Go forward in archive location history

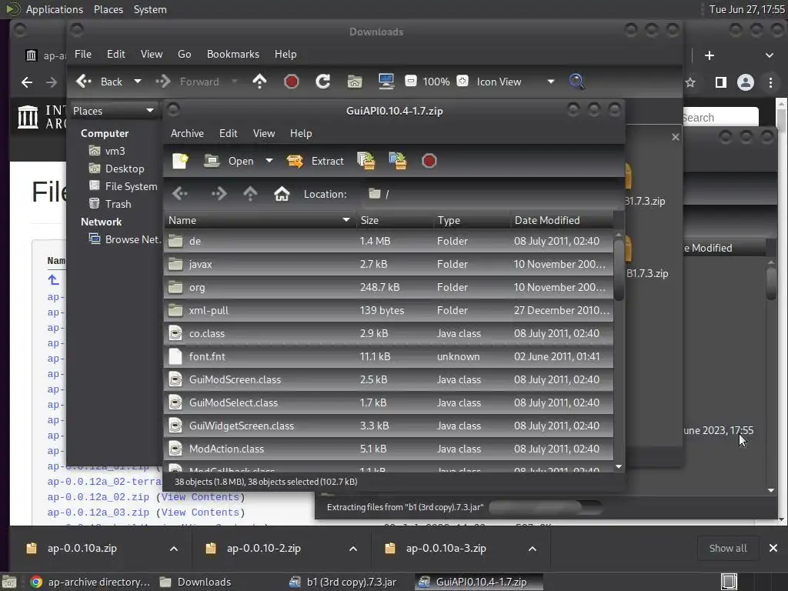point(219,194)
